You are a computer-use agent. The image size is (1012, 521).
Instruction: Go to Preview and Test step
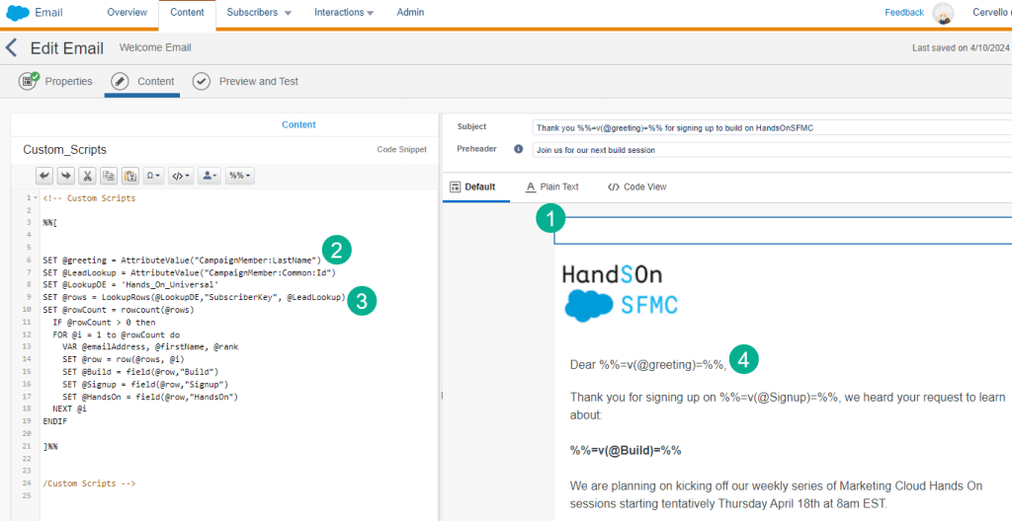(x=247, y=81)
